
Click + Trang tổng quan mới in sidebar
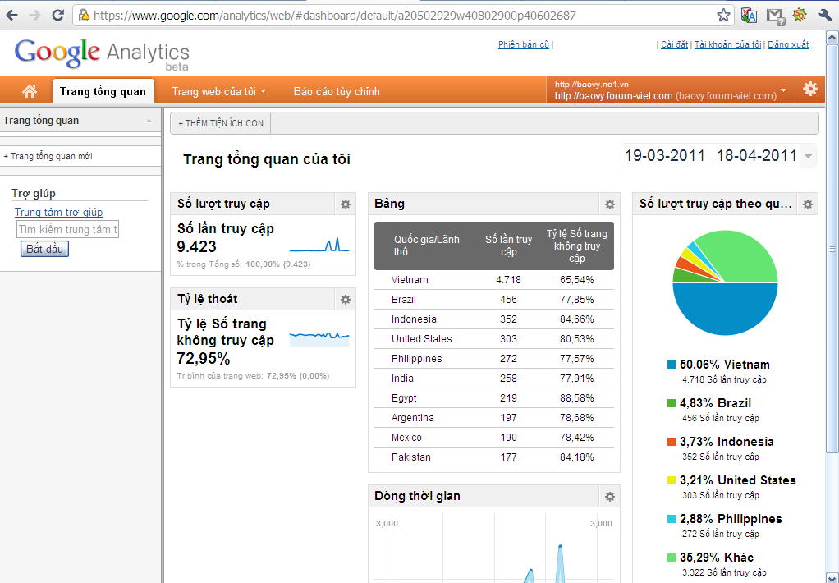coord(48,156)
